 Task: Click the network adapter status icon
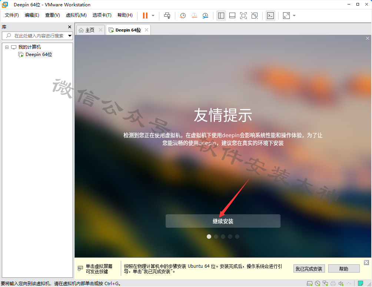[x=325, y=283]
